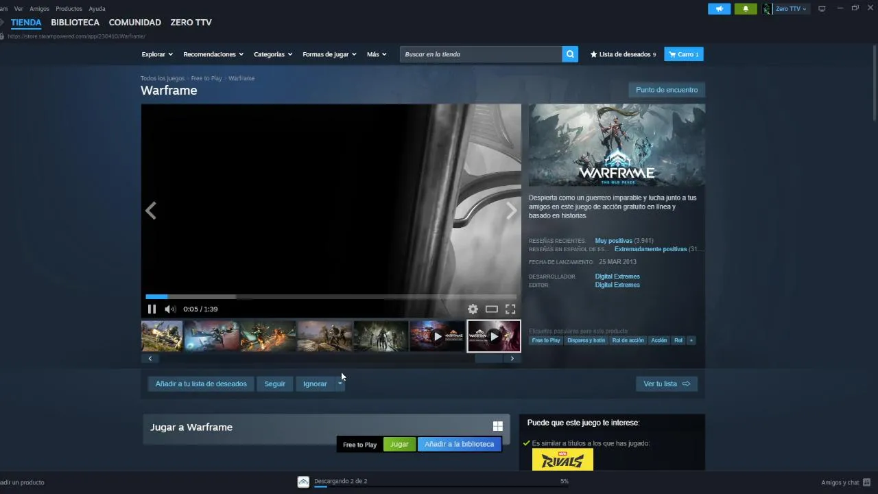
Task: Click the thumbnail strip right scroll arrow
Action: pos(512,358)
